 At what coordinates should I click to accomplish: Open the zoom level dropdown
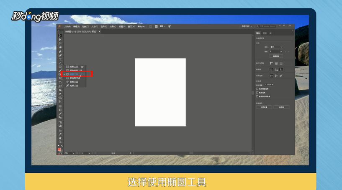pos(73,153)
